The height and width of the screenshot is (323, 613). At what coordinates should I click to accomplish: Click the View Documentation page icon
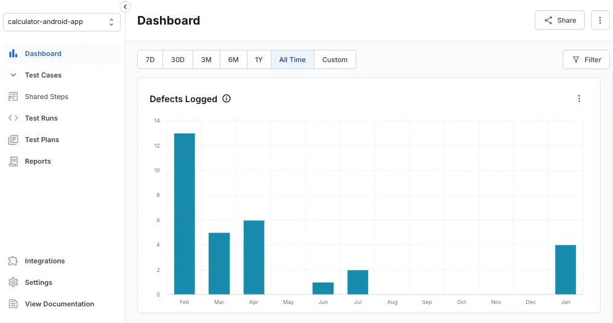point(13,304)
